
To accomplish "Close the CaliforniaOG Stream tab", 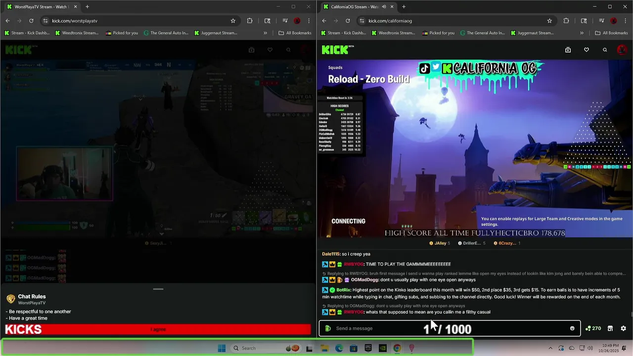I will point(392,7).
